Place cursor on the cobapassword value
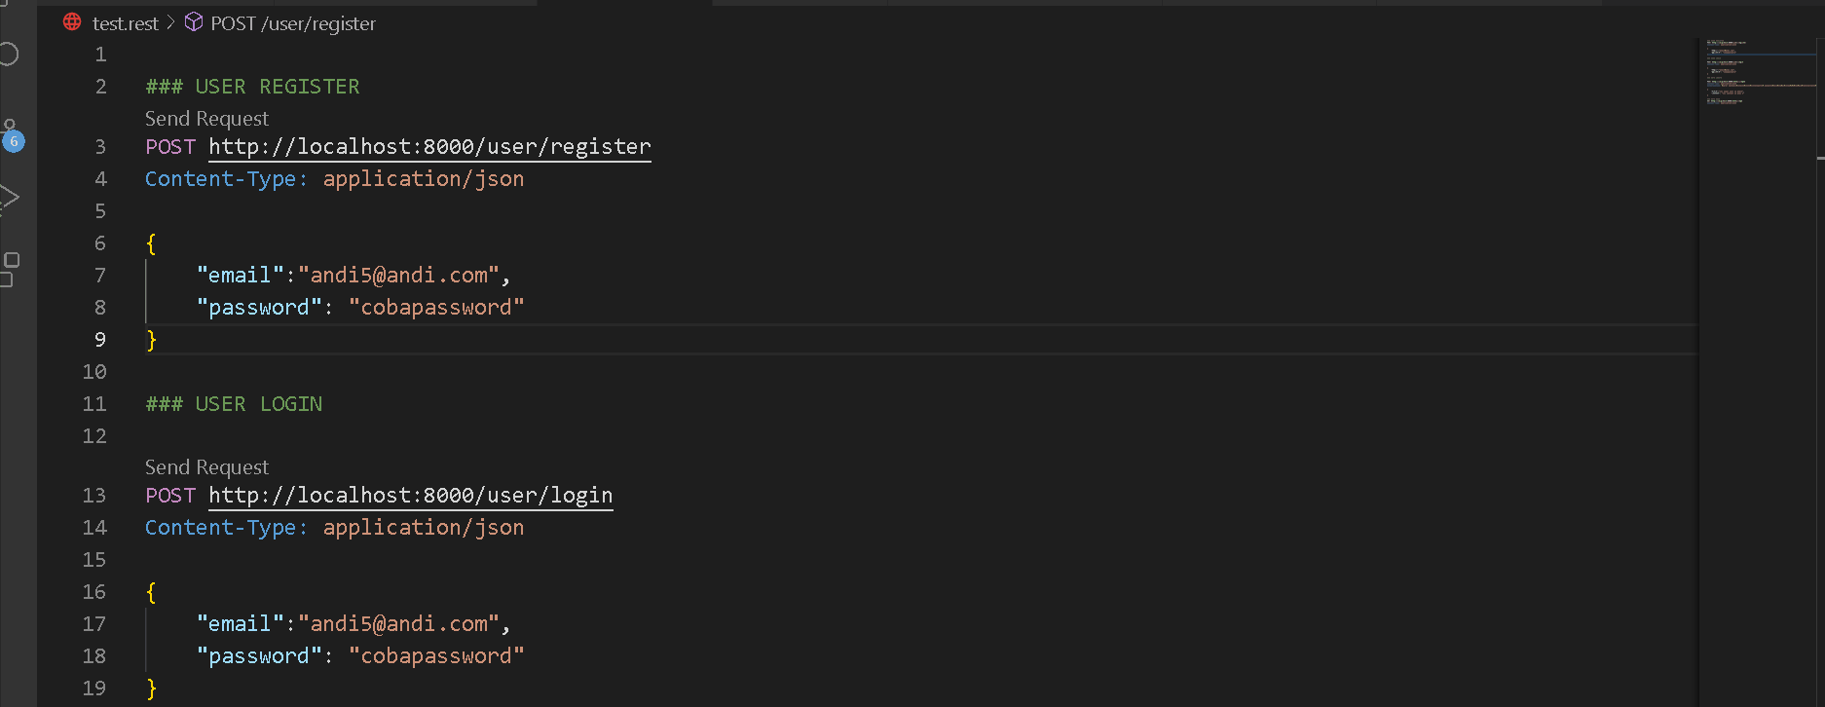Image resolution: width=1825 pixels, height=707 pixels. pos(436,306)
